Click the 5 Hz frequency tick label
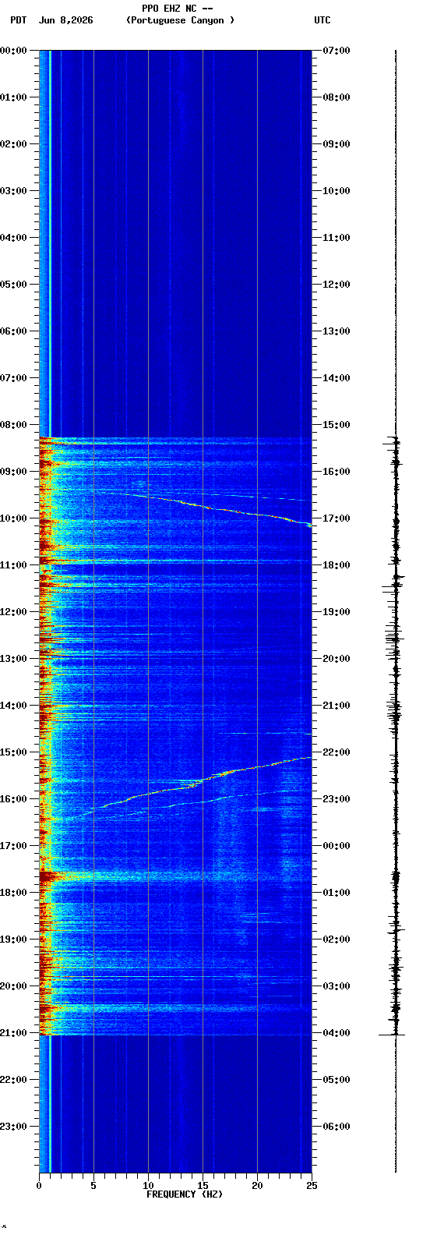Viewport: 430px width, 1235px height. [x=93, y=1186]
